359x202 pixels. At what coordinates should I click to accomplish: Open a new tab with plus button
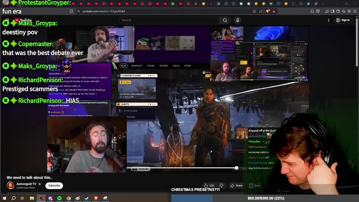(323, 4)
